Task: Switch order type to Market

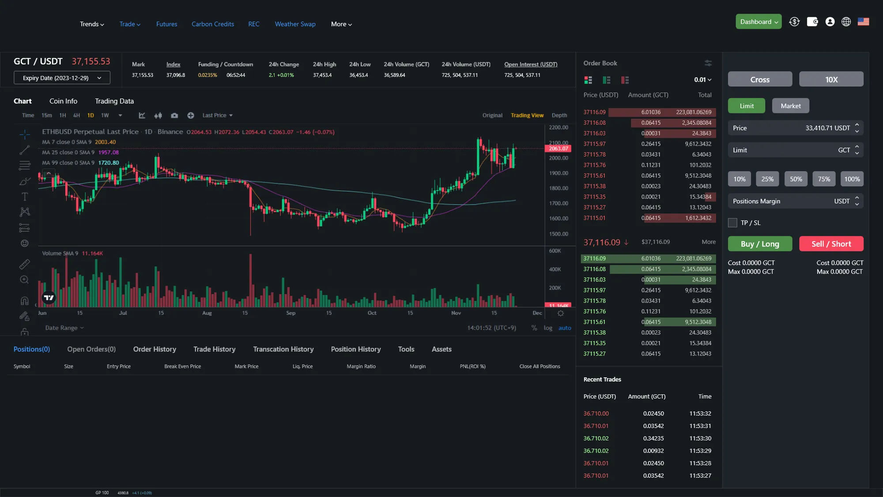Action: 790,106
